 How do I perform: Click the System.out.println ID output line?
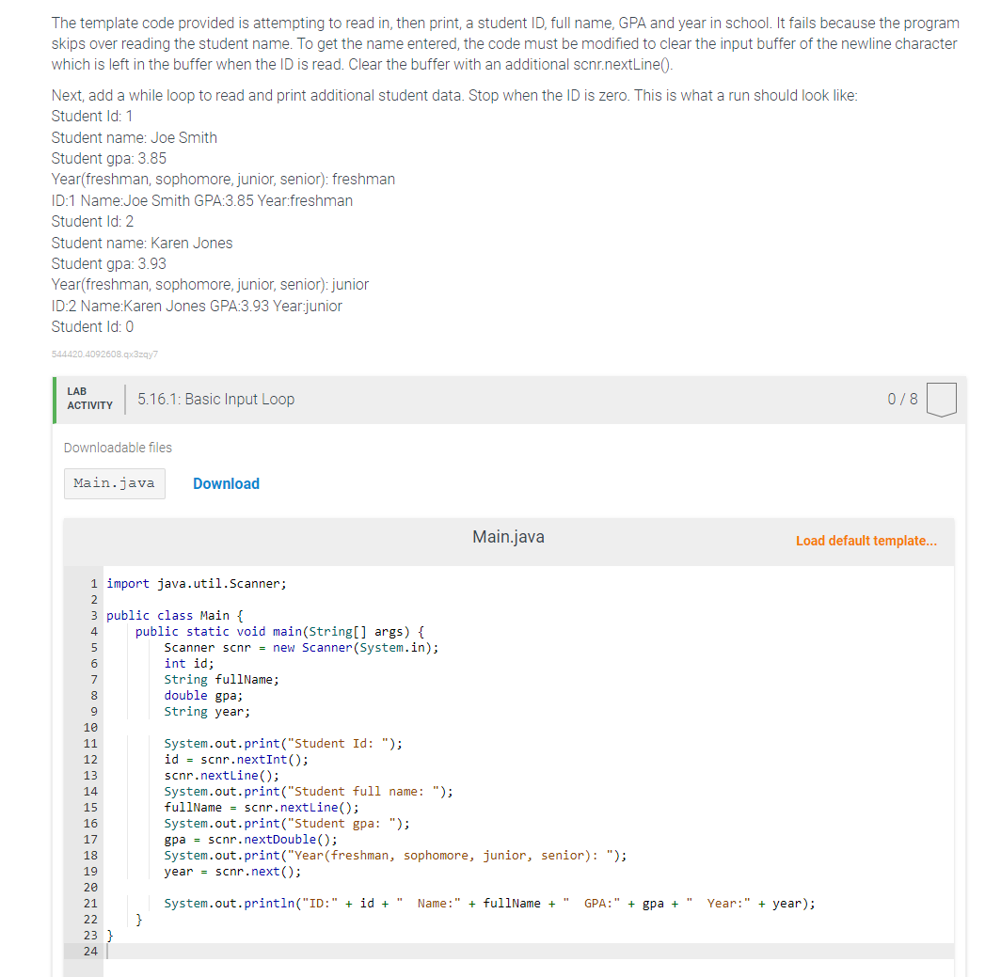[489, 903]
